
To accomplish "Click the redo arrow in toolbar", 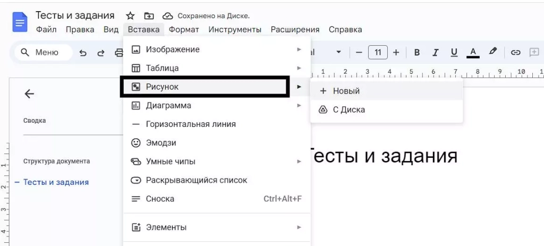I will [x=100, y=53].
